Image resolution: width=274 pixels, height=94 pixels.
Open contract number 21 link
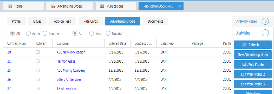click(x=9, y=61)
